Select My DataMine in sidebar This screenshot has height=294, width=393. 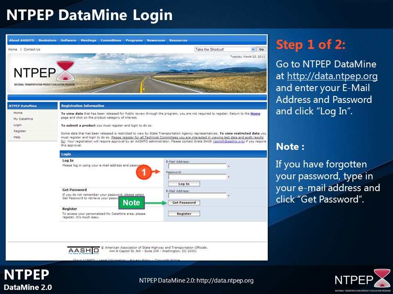23,119
